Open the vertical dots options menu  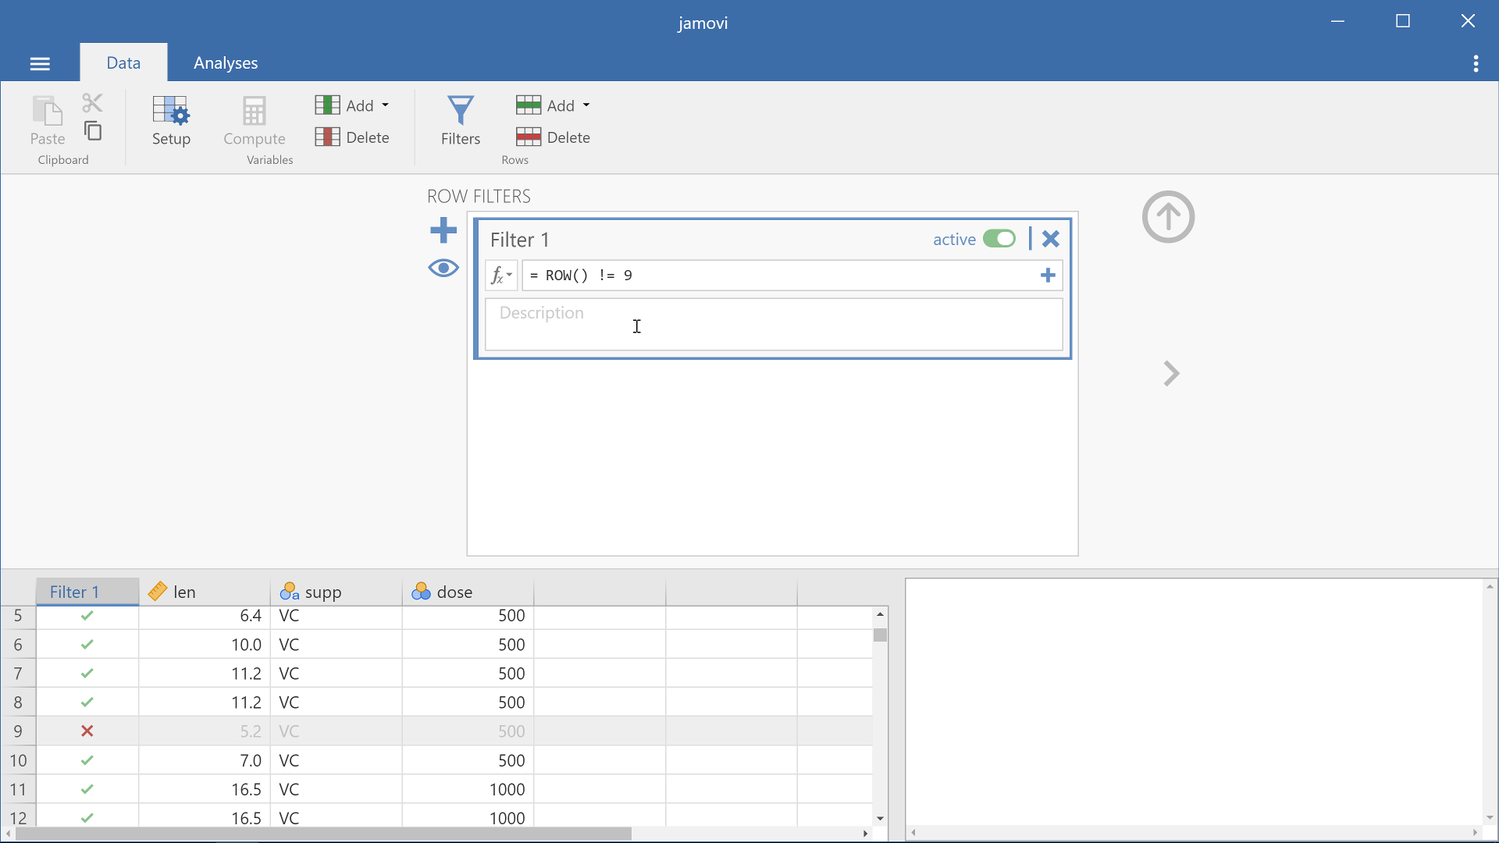point(1476,63)
